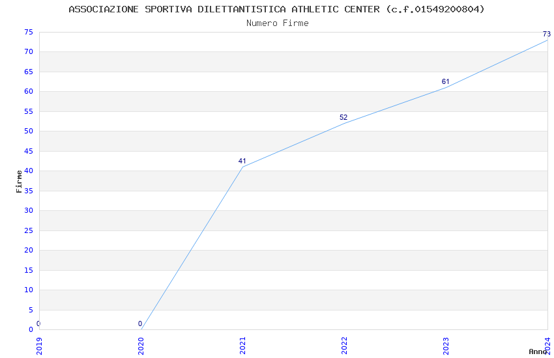
Task: Select the 'Firme' vertical axis label
Action: point(19,180)
